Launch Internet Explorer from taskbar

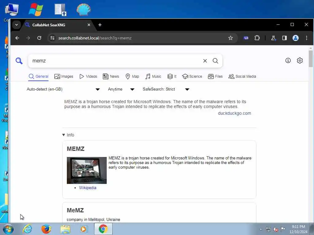27,229
